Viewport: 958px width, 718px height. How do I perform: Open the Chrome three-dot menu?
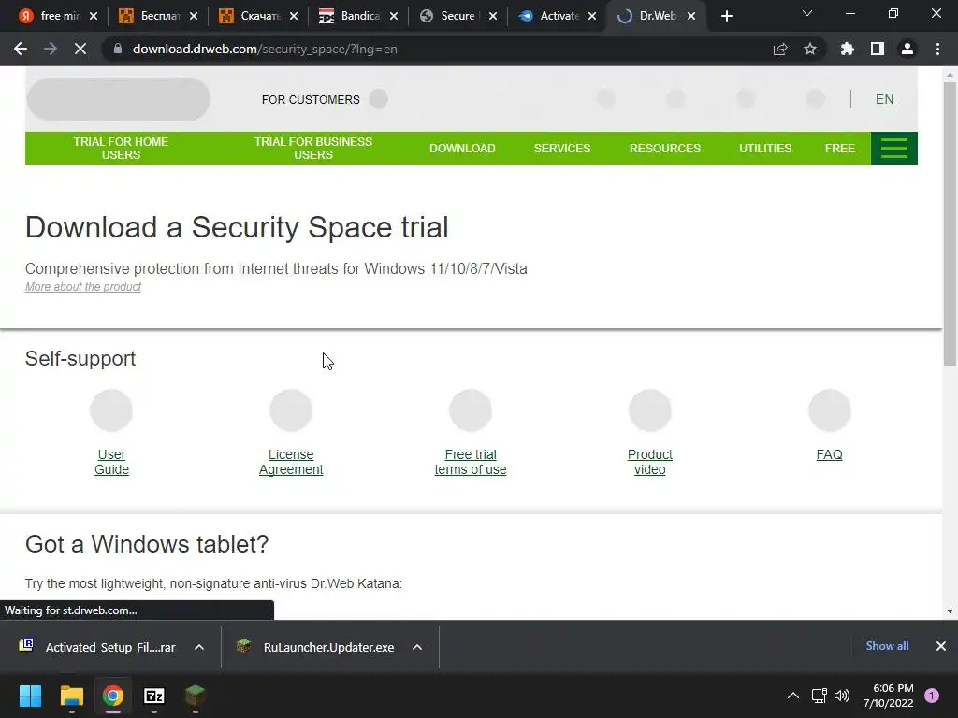(x=937, y=49)
